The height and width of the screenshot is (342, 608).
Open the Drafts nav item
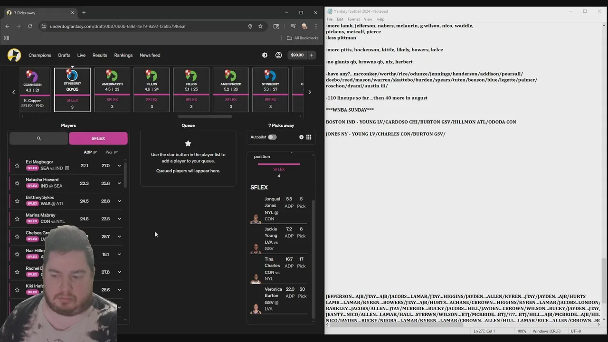coord(64,55)
